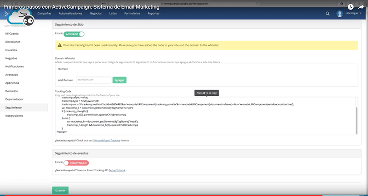
Task: Click the Hormigas user avatar icon
Action: [x=339, y=14]
